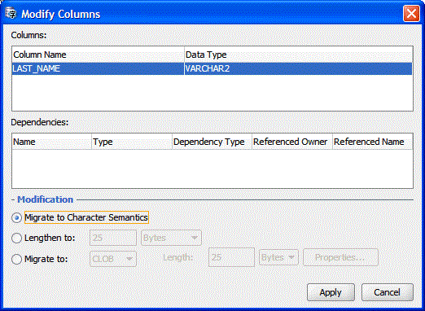Click the Column Name header
This screenshot has width=425, height=311.
pyautogui.click(x=98, y=55)
